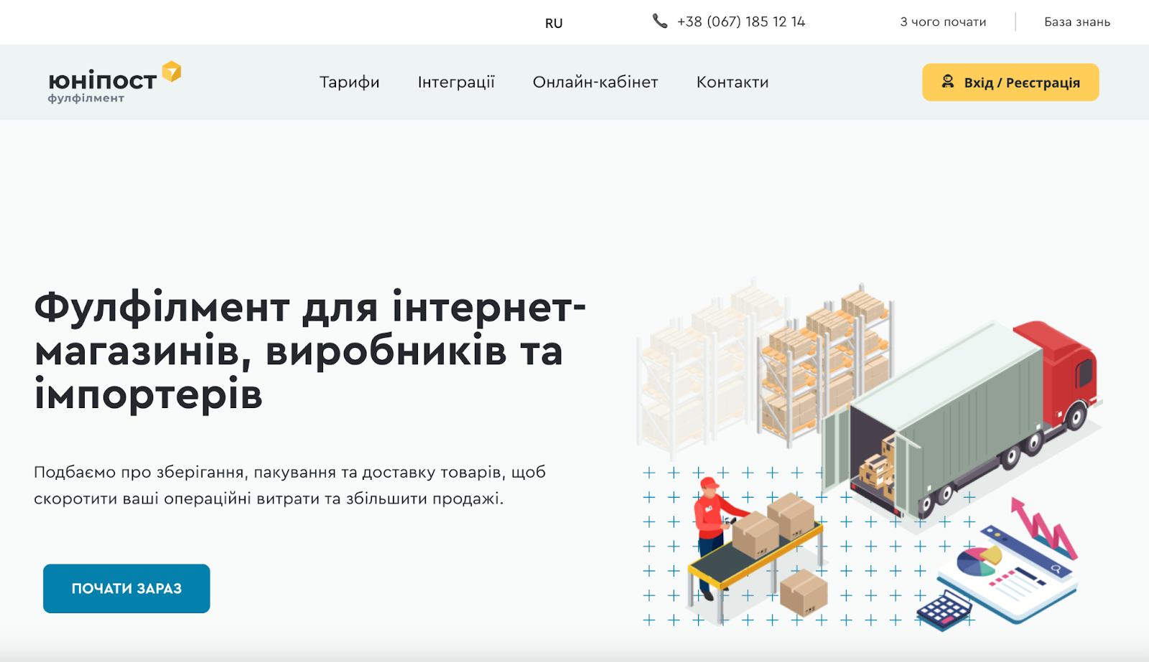The image size is (1149, 662).
Task: Click the orange warehouse shelving racks
Action: coord(826,366)
